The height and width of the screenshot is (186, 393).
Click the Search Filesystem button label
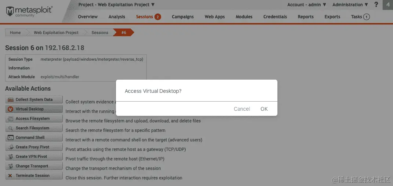click(x=32, y=128)
